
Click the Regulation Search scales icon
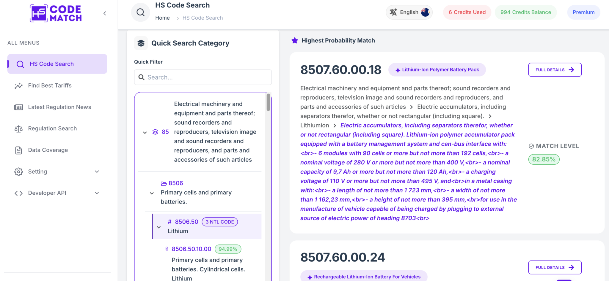pos(18,129)
